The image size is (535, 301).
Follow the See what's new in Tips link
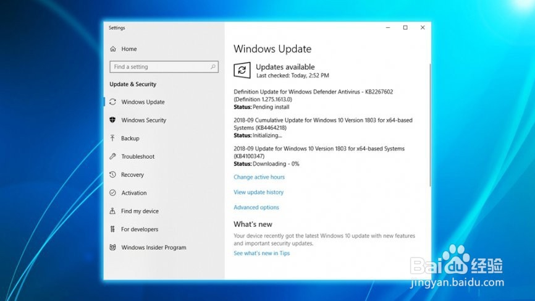[x=261, y=253]
